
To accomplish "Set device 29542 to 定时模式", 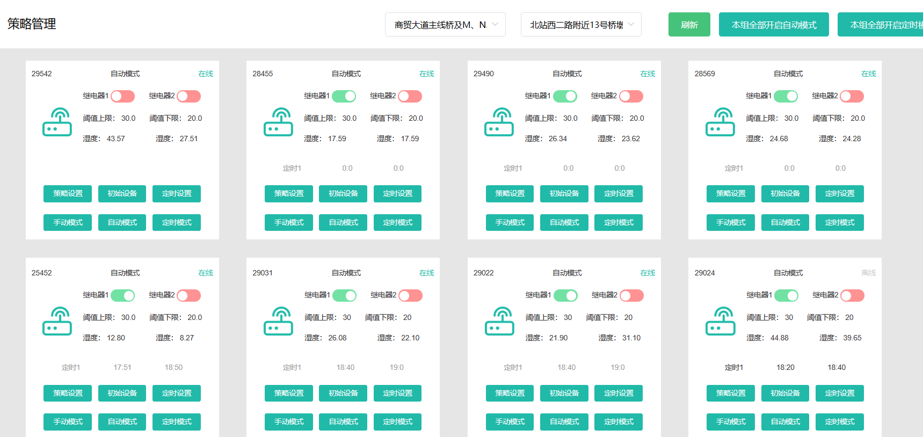I will pyautogui.click(x=177, y=222).
